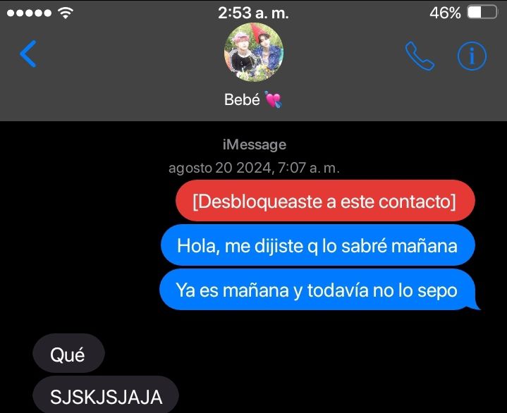Screen dimensions: 507x413
Task: Tap the signal strength dots
Action: point(29,13)
